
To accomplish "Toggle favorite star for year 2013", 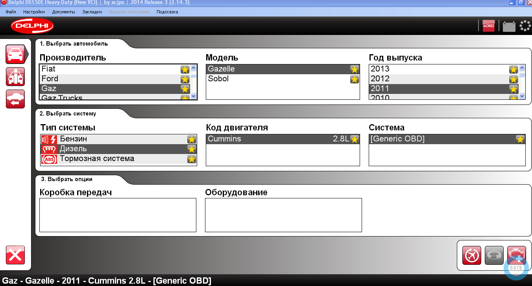I will [x=514, y=69].
